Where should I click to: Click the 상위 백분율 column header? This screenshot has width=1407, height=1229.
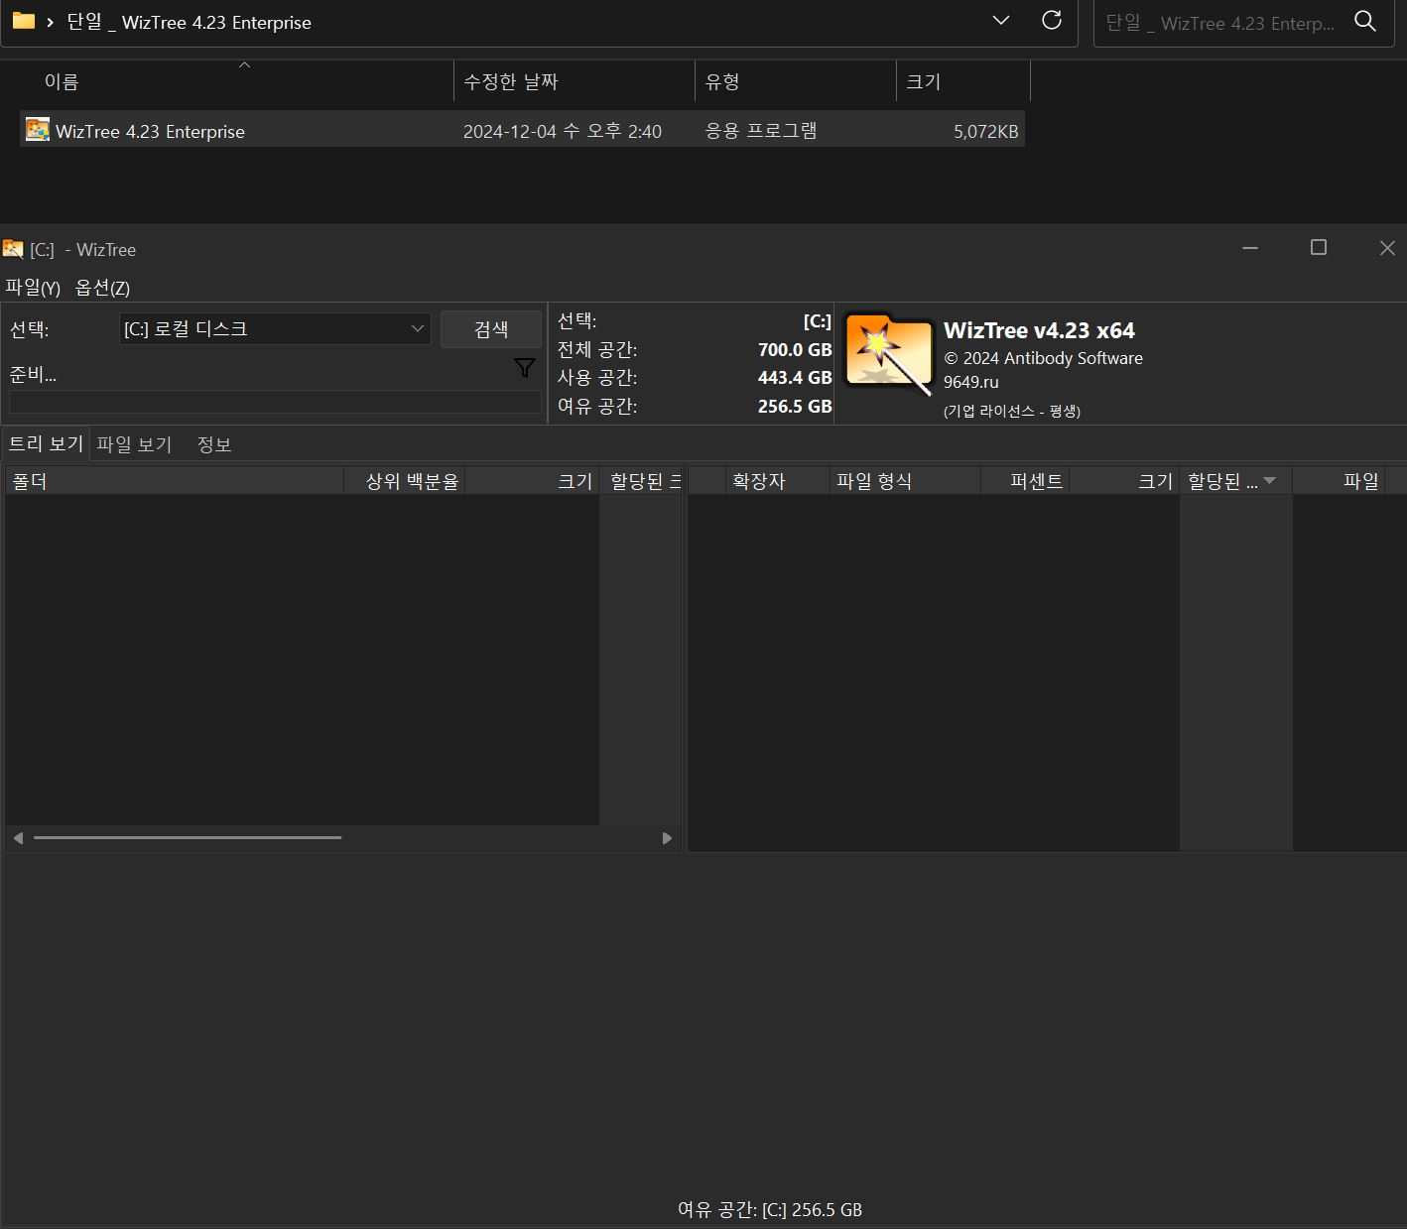point(405,481)
